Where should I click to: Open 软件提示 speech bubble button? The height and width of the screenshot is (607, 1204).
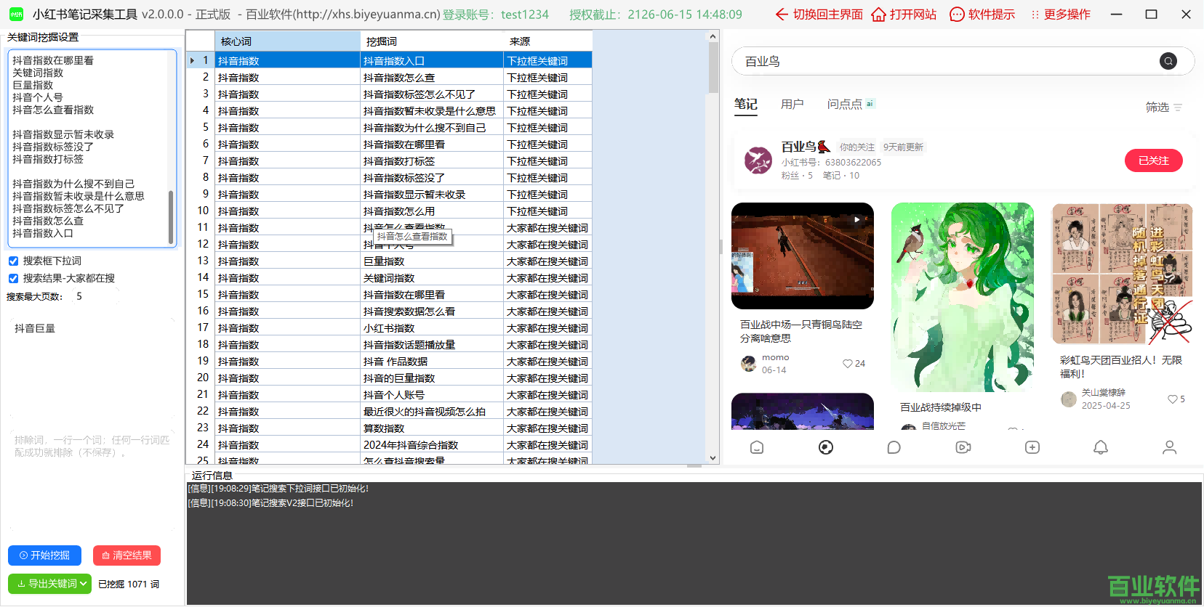coord(982,15)
